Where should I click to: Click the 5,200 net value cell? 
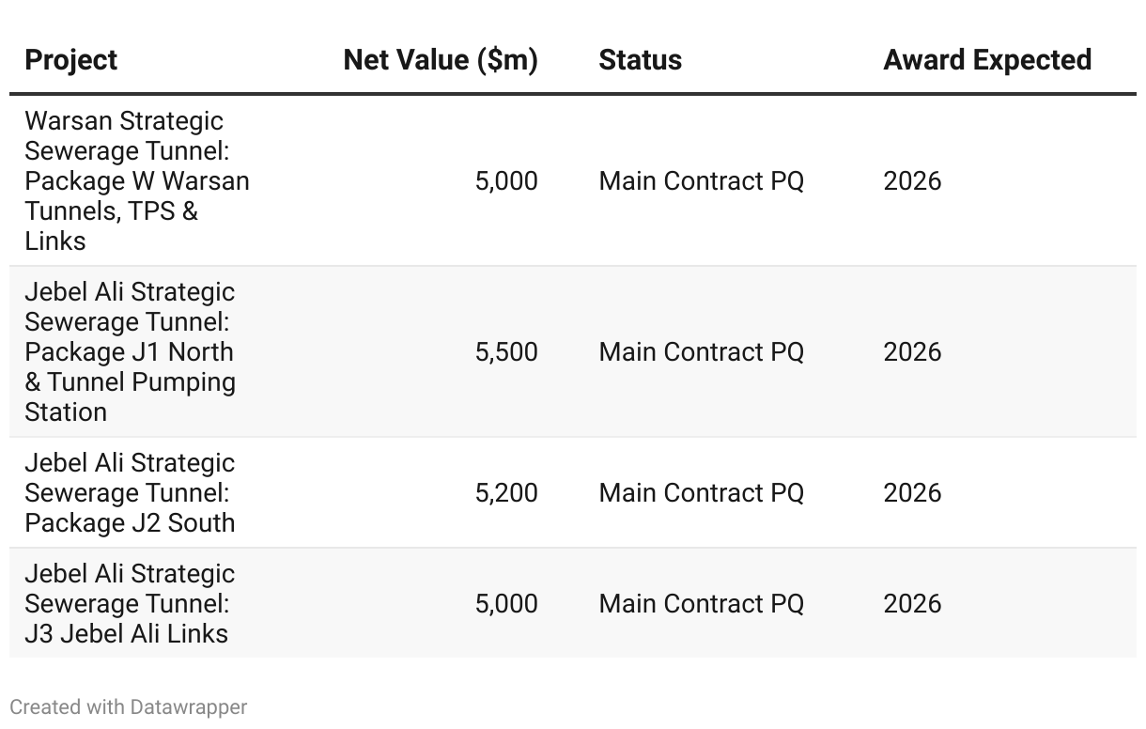point(506,492)
